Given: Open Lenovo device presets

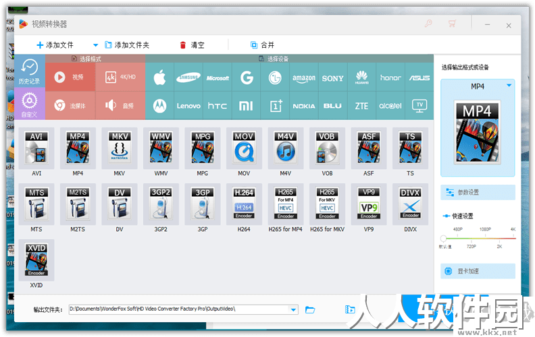Looking at the screenshot, I should click(x=188, y=106).
